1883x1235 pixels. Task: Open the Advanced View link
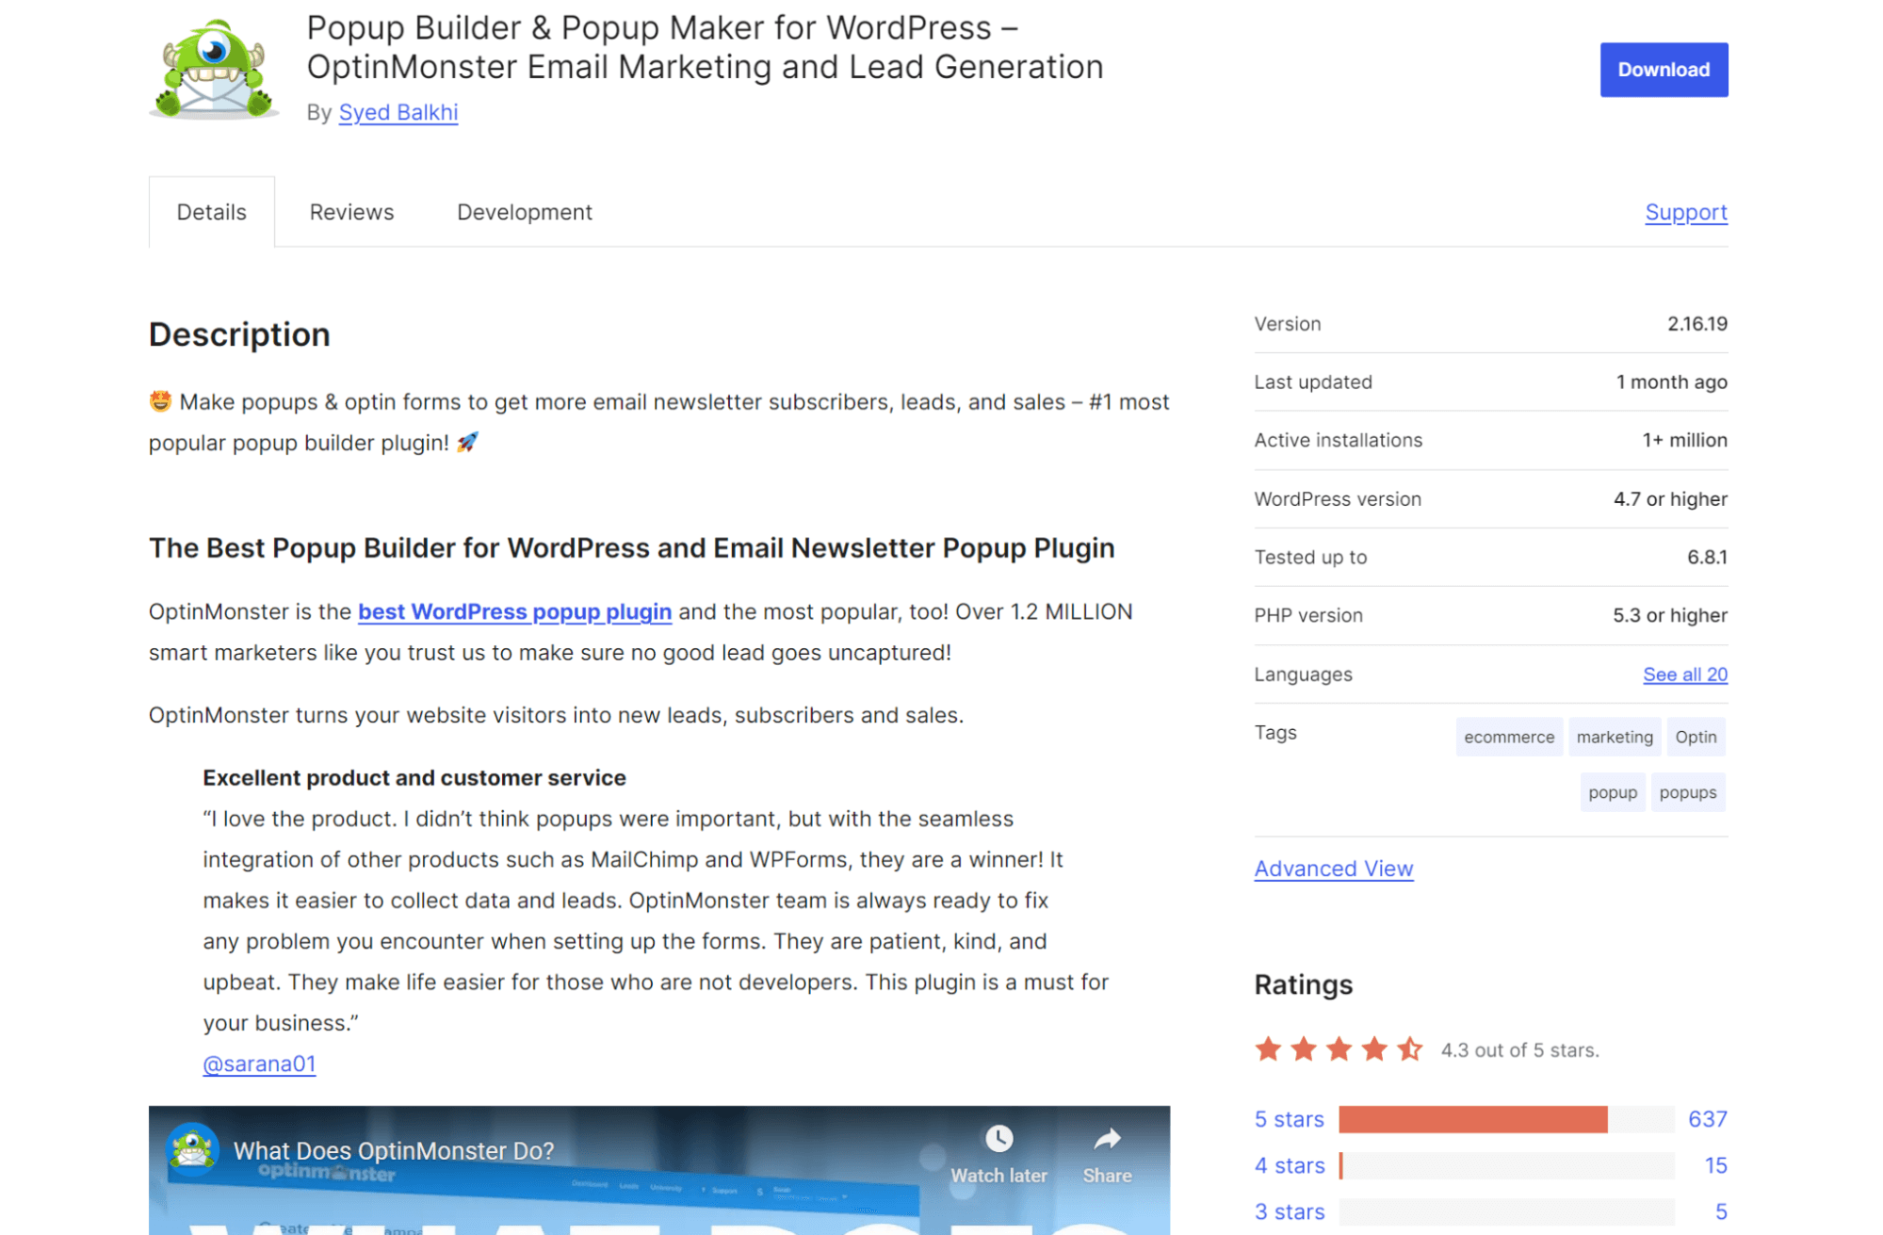1334,869
